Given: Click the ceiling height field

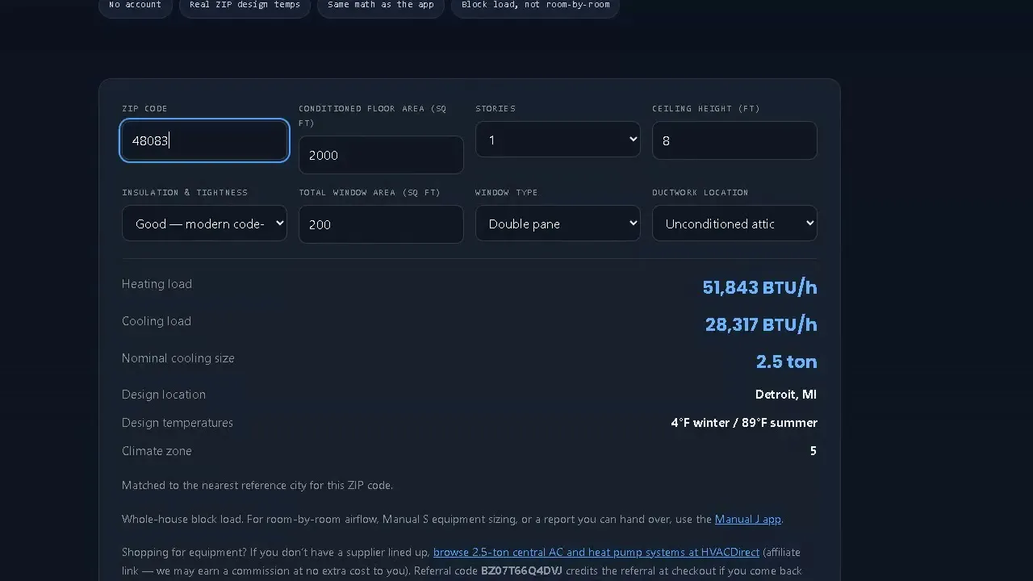Looking at the screenshot, I should click(734, 140).
